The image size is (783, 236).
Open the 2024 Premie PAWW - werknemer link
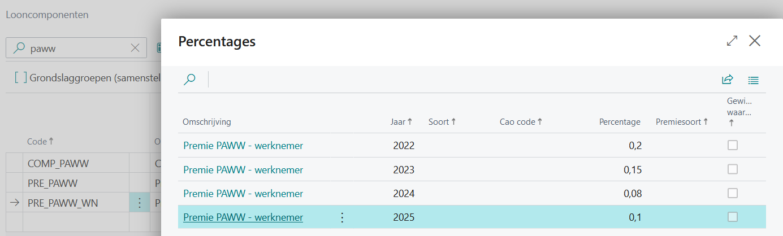[x=243, y=194]
